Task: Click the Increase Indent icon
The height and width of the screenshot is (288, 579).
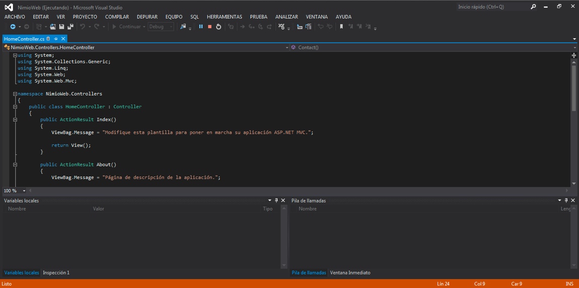Action: [308, 27]
